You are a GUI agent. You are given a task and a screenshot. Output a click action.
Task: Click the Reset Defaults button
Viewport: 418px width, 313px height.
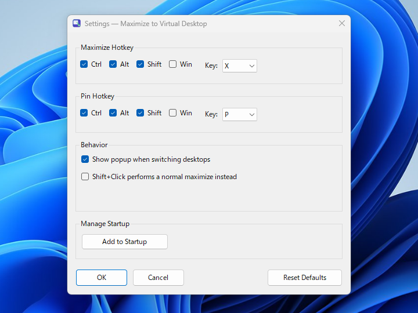[305, 278]
